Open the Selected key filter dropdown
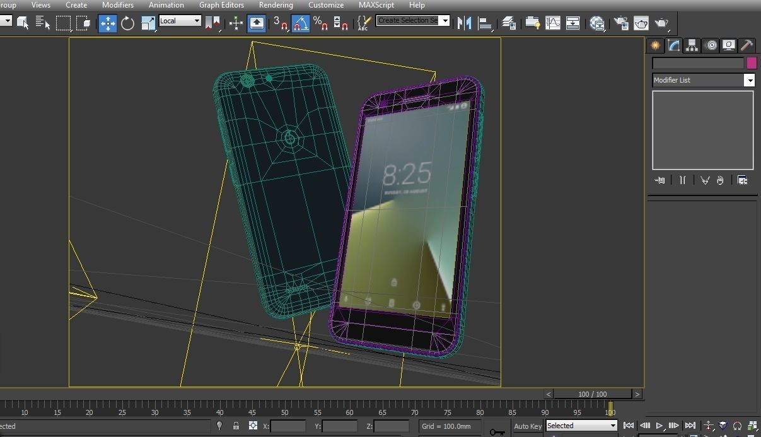 pyautogui.click(x=581, y=426)
